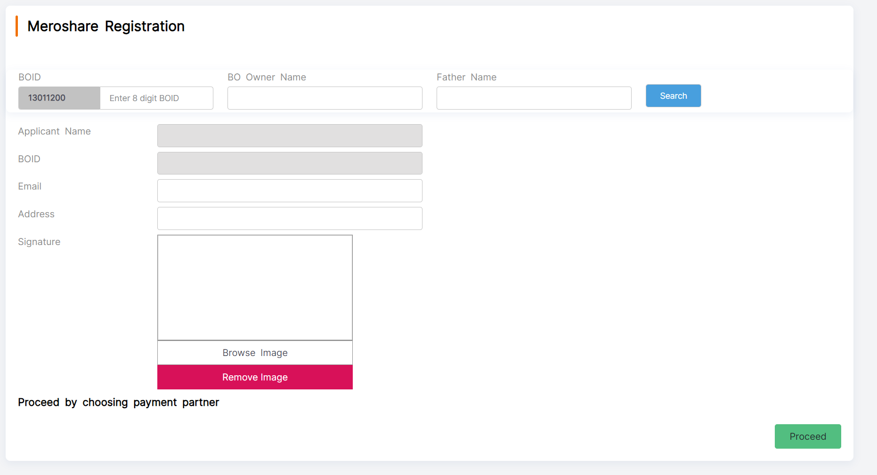The width and height of the screenshot is (877, 475).
Task: Click the Browse Image button
Action: click(x=255, y=353)
